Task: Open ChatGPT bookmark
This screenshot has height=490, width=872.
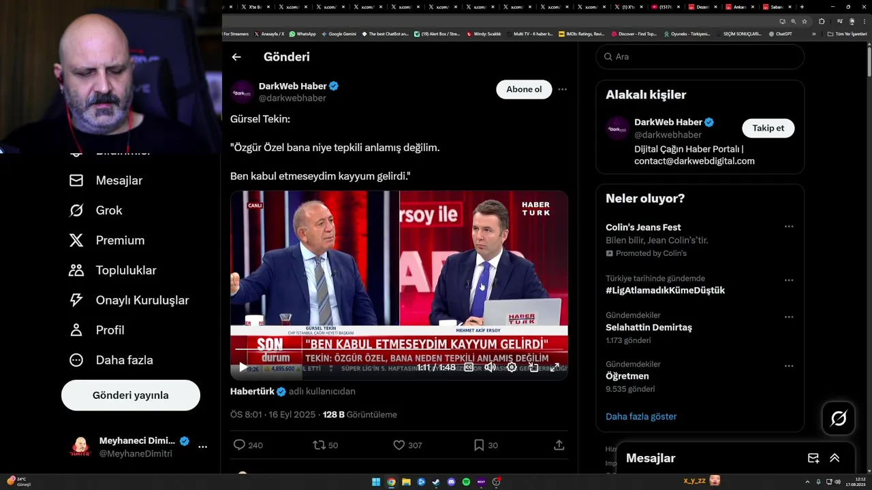Action: click(x=780, y=33)
